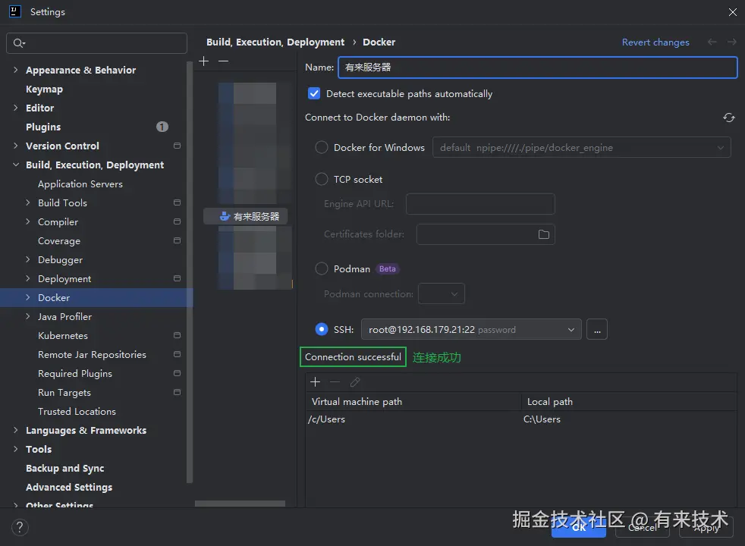The width and height of the screenshot is (745, 546).
Task: Expand the Tools section
Action: (16, 449)
